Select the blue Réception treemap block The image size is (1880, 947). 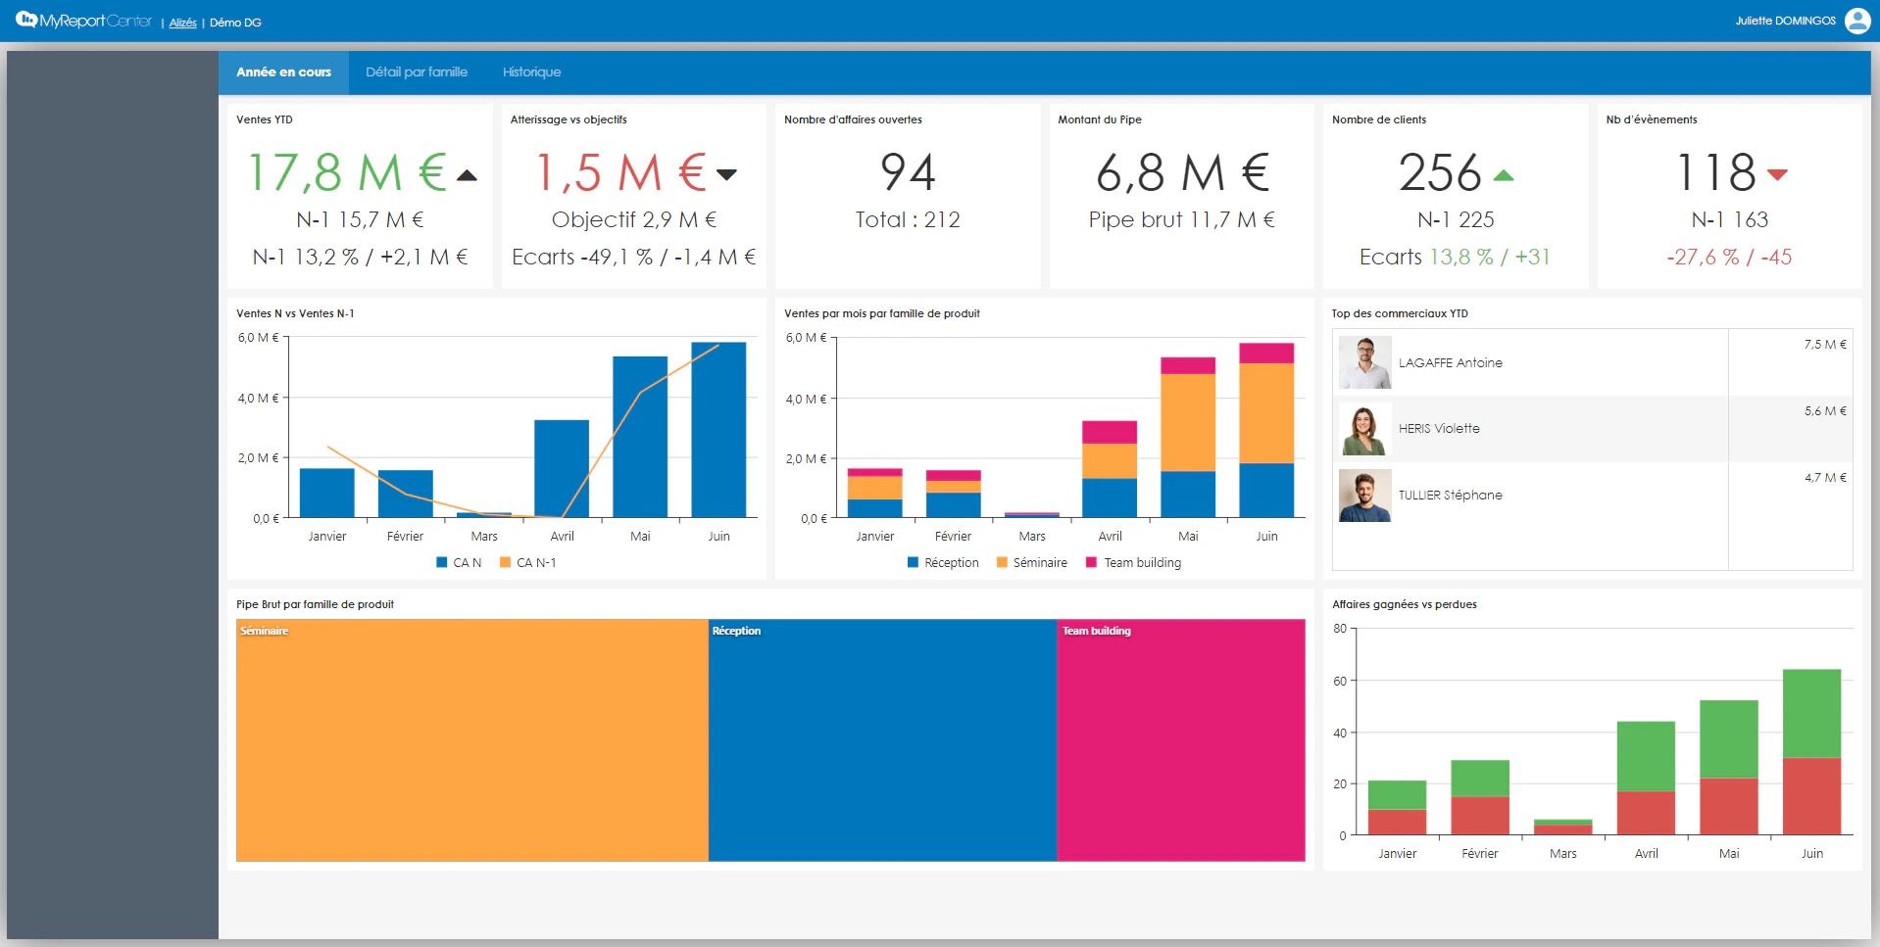882,740
